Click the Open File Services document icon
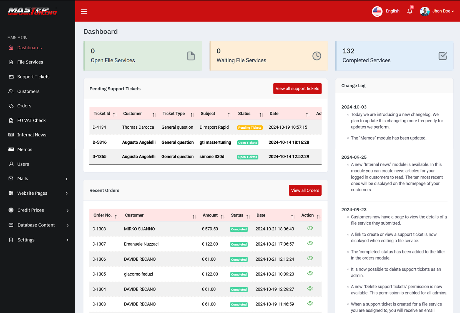The height and width of the screenshot is (313, 460). click(x=191, y=56)
